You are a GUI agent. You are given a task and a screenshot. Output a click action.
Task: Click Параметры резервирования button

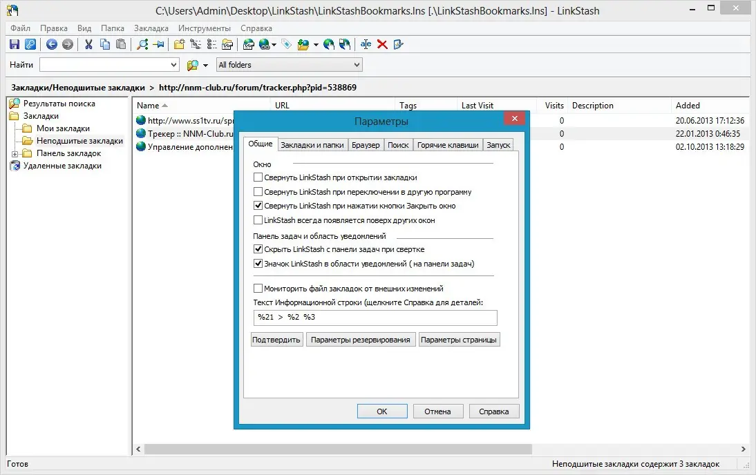[361, 340]
